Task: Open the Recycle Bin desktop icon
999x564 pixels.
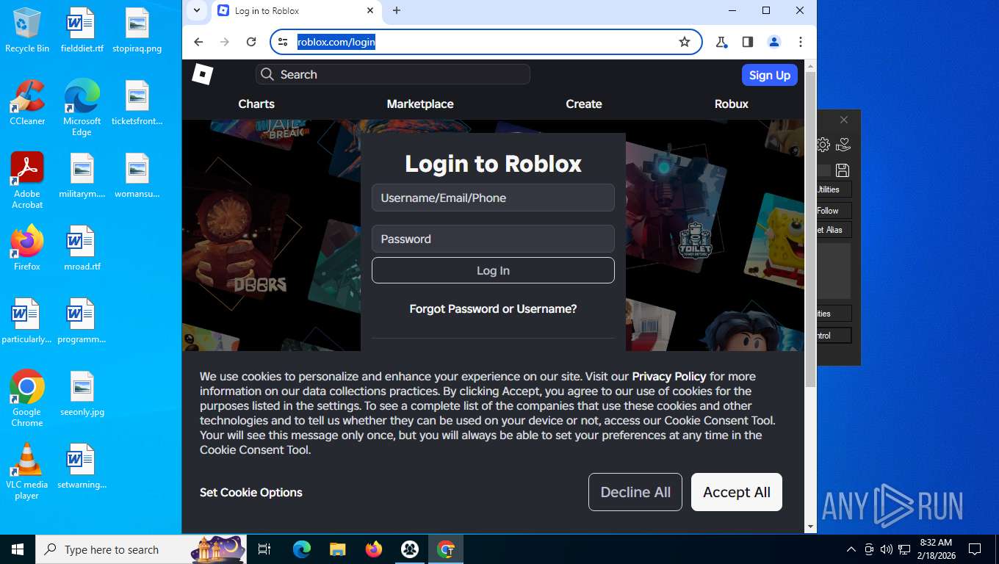Action: [27, 31]
